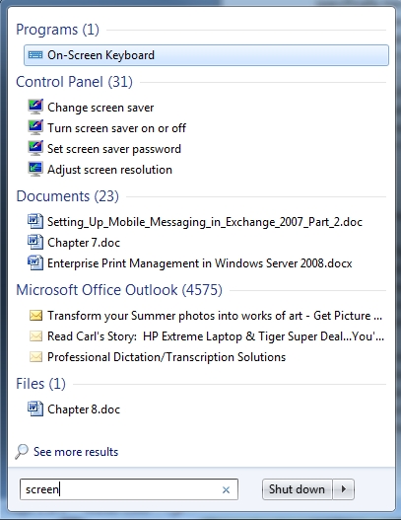Screen dimensions: 401x520
Task: Click the magnifier icon beside See more results
Action: click(22, 452)
